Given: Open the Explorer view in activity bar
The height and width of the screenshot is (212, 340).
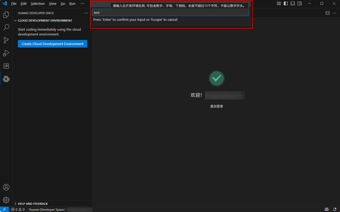Looking at the screenshot, I should (x=6, y=14).
